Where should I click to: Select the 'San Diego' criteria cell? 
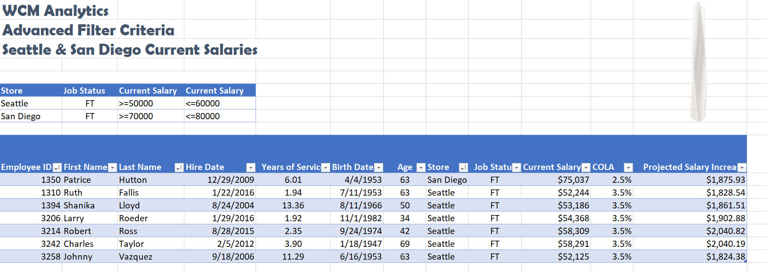coord(31,116)
